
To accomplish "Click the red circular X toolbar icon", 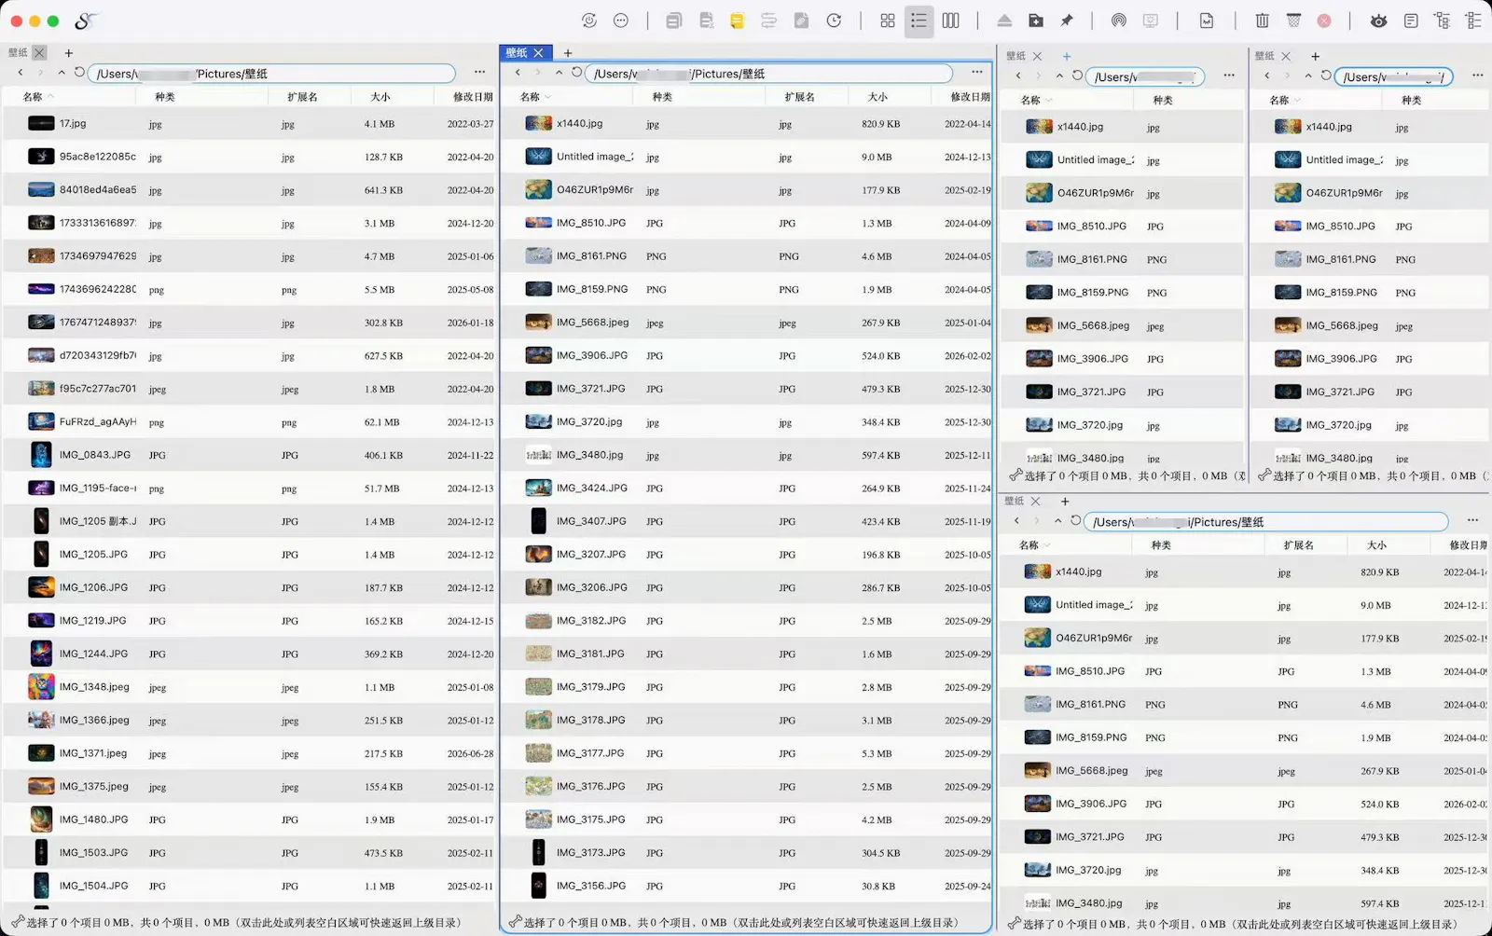I will (x=1323, y=21).
